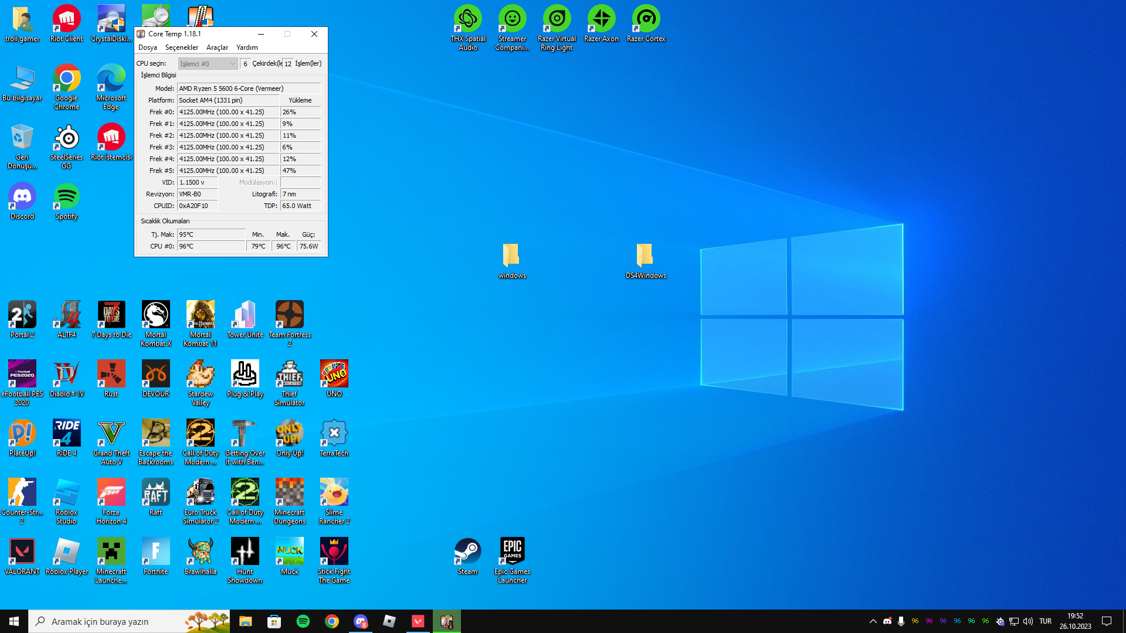Select the 7 Days to Die shortcut
The width and height of the screenshot is (1126, 633).
click(x=111, y=319)
